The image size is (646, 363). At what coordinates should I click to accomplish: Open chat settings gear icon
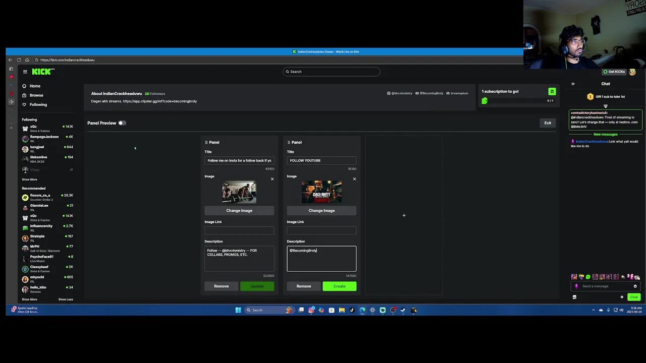pos(622,297)
